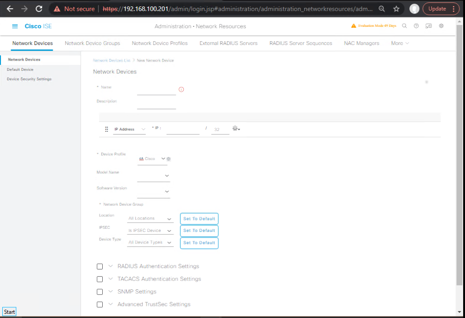465x318 pixels.
Task: Click the ISE search magnifier icon
Action: click(404, 26)
